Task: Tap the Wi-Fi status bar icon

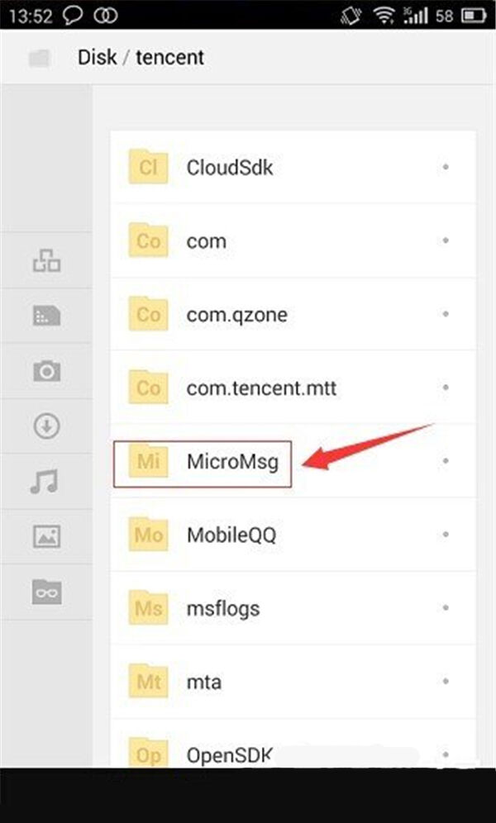Action: point(383,15)
